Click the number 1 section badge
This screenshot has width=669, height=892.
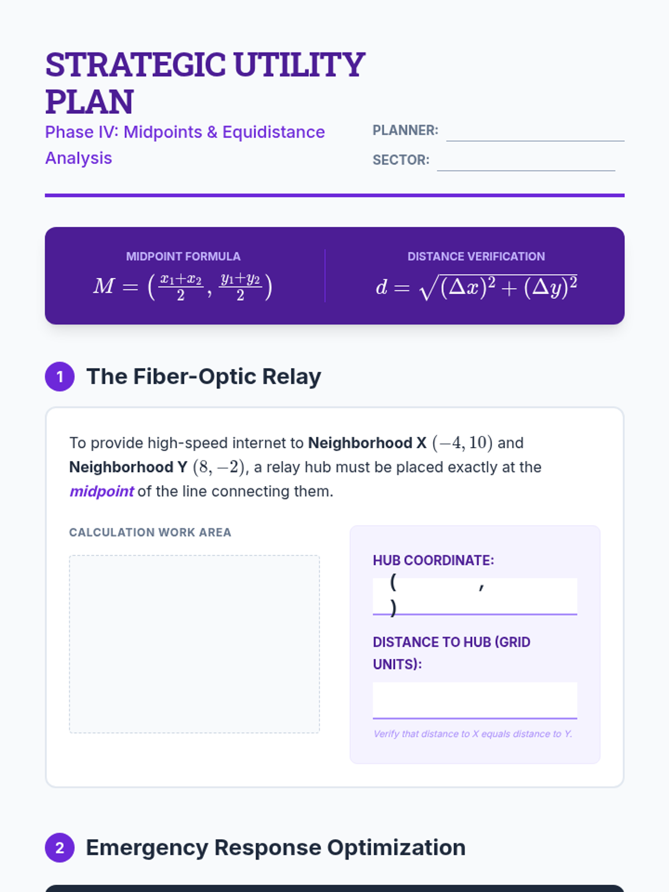(x=60, y=377)
